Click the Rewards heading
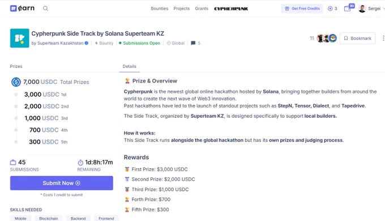 coord(136,158)
